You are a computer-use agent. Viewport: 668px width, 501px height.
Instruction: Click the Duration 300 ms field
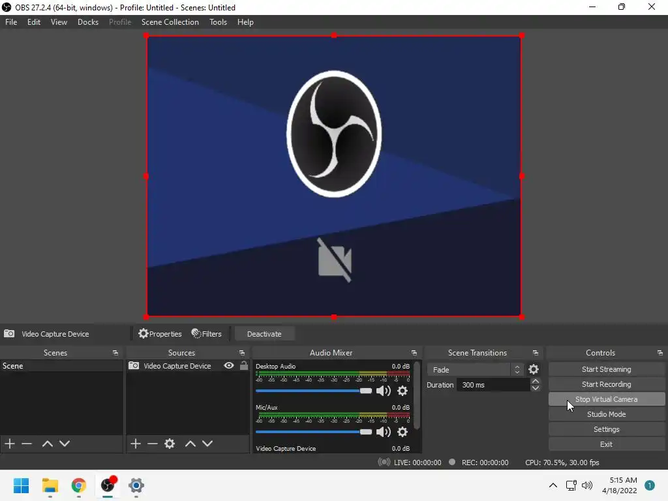493,385
